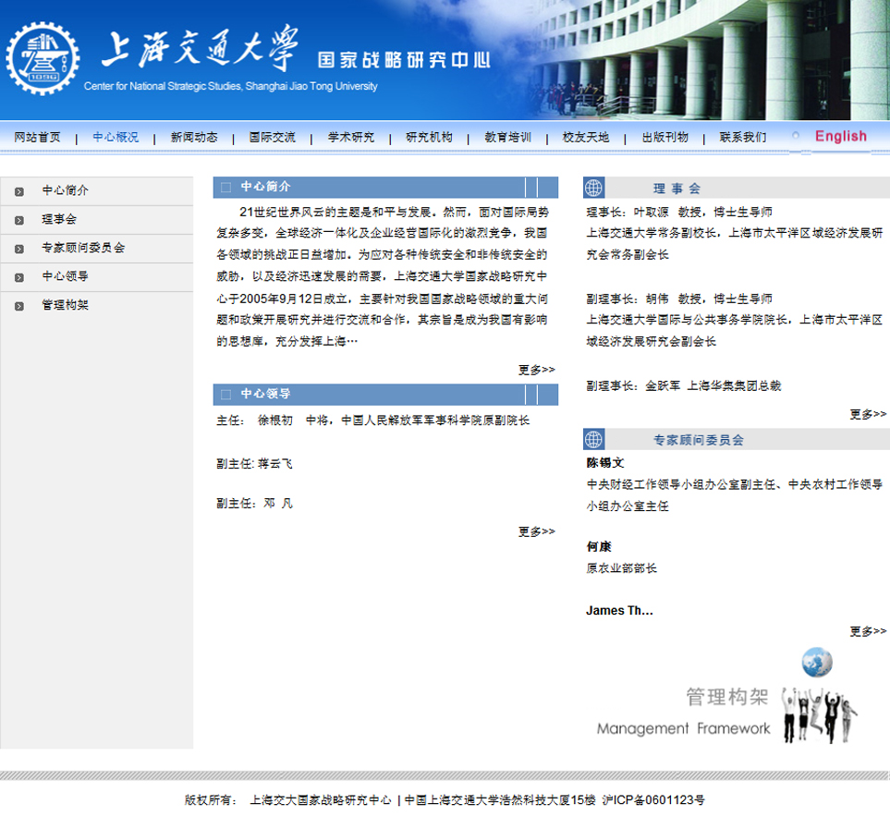The height and width of the screenshot is (817, 890).
Task: Go to 校友天地 navigation item
Action: click(x=586, y=138)
